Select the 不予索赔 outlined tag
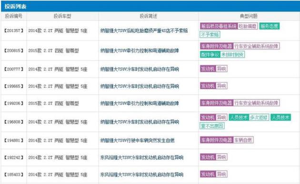The image size is (300, 184). [210, 35]
